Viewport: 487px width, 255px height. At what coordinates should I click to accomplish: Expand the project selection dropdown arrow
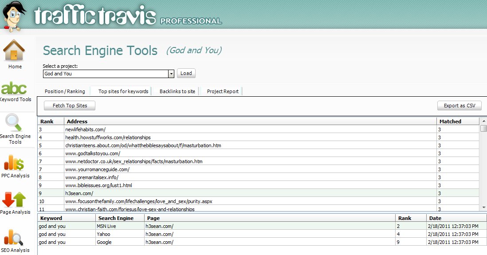171,74
